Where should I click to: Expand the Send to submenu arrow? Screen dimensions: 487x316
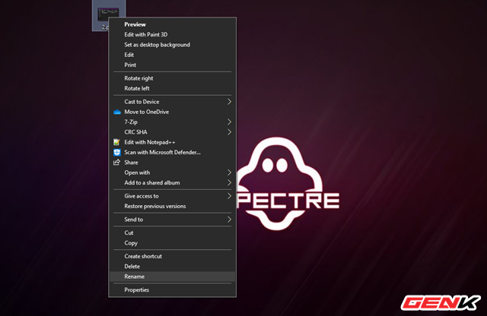click(229, 220)
